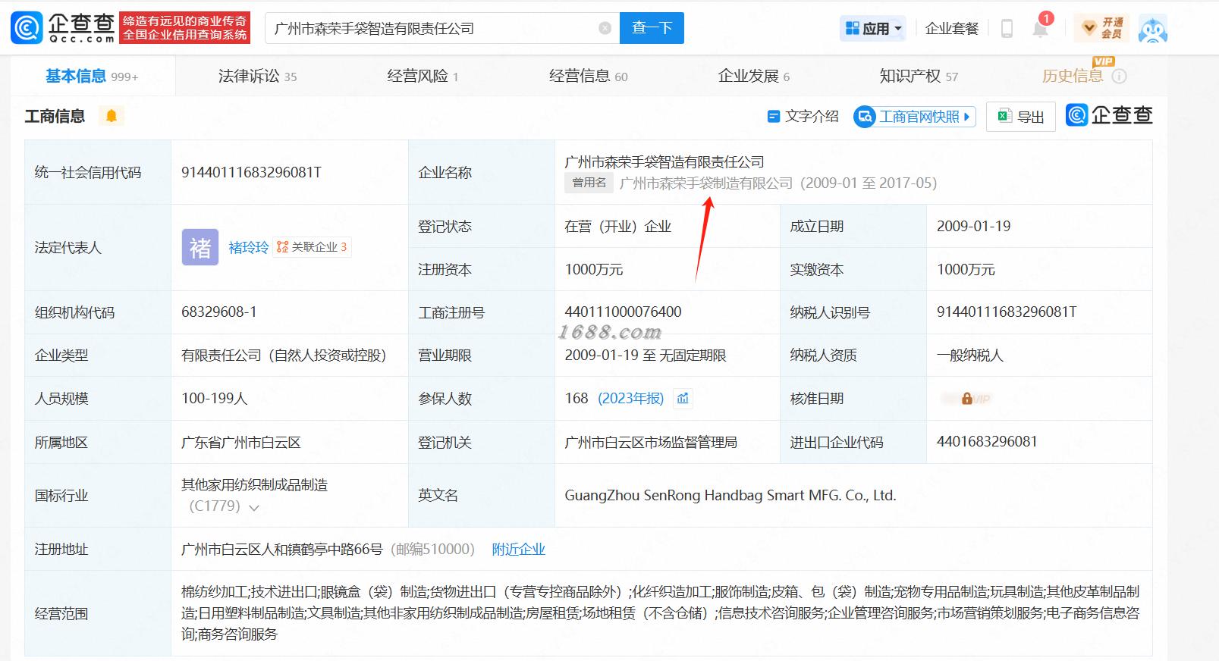Switch to the 基本信息 tab
The width and height of the screenshot is (1219, 661).
click(92, 77)
